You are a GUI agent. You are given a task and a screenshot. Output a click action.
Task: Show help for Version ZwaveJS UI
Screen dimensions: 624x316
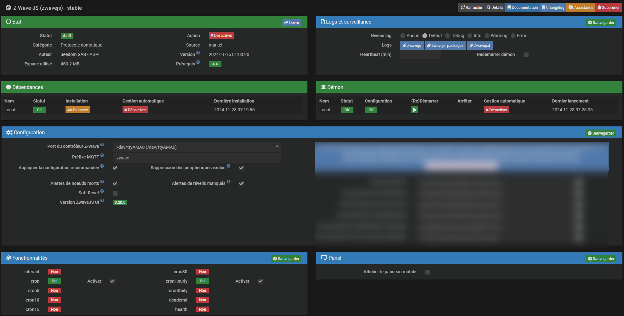pos(102,201)
